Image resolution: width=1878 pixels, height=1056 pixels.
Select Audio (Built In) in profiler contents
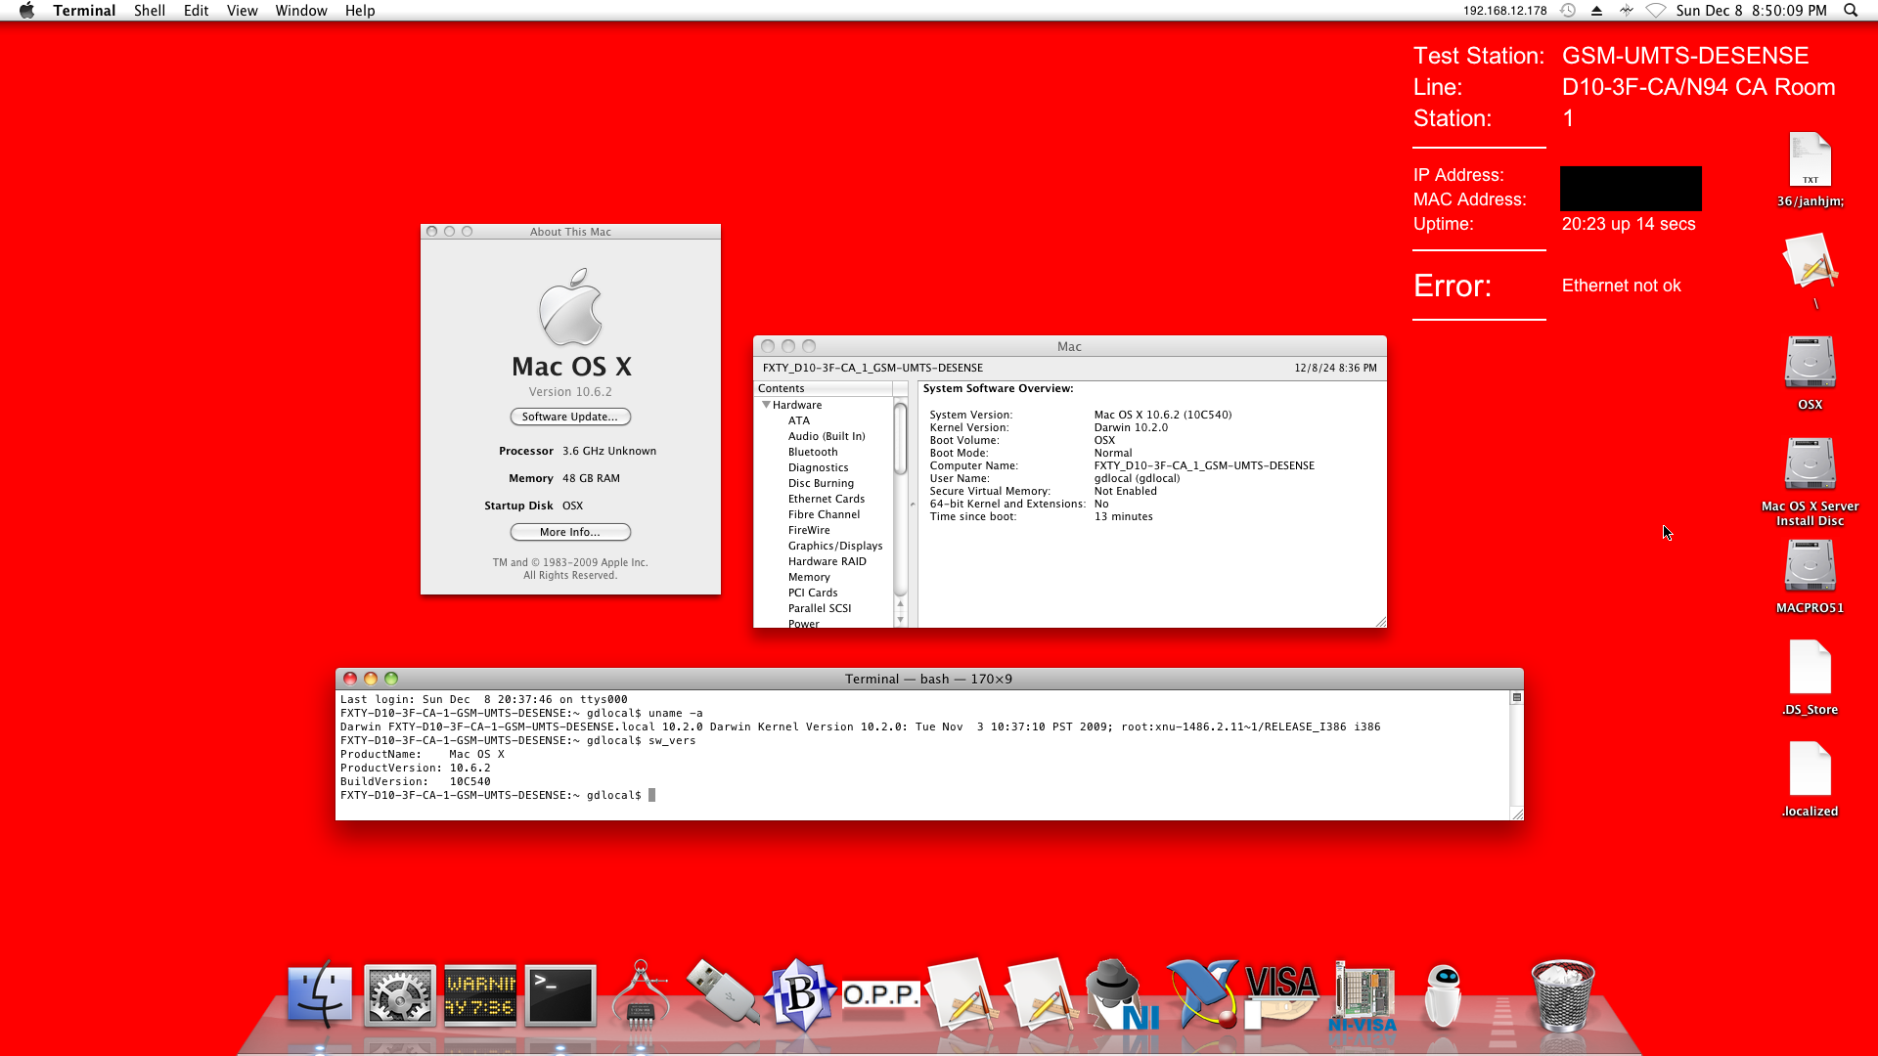click(x=827, y=436)
